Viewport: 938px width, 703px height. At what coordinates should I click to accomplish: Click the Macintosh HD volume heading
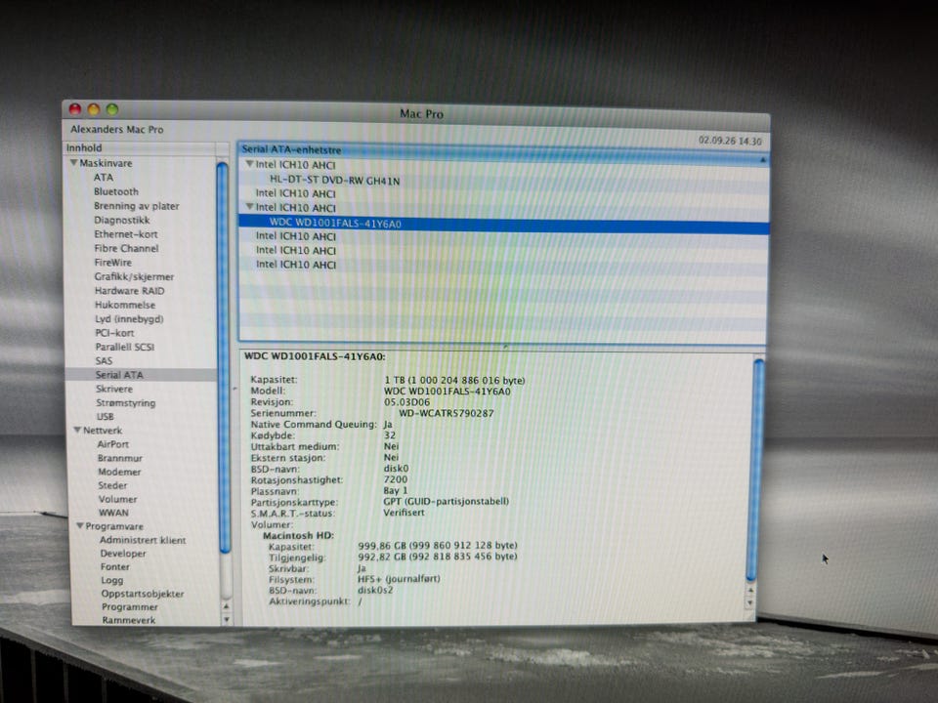298,536
